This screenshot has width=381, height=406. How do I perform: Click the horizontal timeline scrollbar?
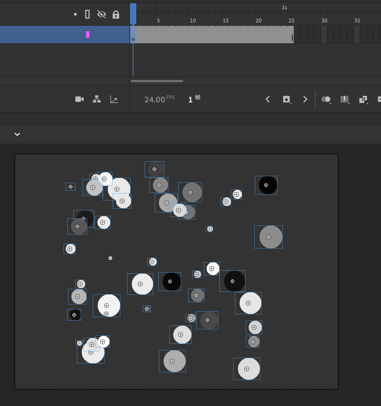tap(157, 81)
